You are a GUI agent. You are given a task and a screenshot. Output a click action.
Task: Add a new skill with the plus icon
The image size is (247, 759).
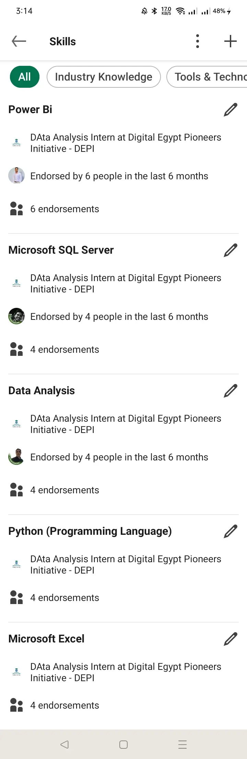(230, 41)
